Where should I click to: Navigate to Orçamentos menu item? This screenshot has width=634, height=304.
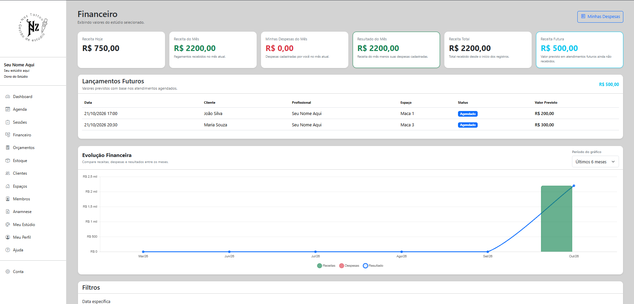[x=24, y=148]
